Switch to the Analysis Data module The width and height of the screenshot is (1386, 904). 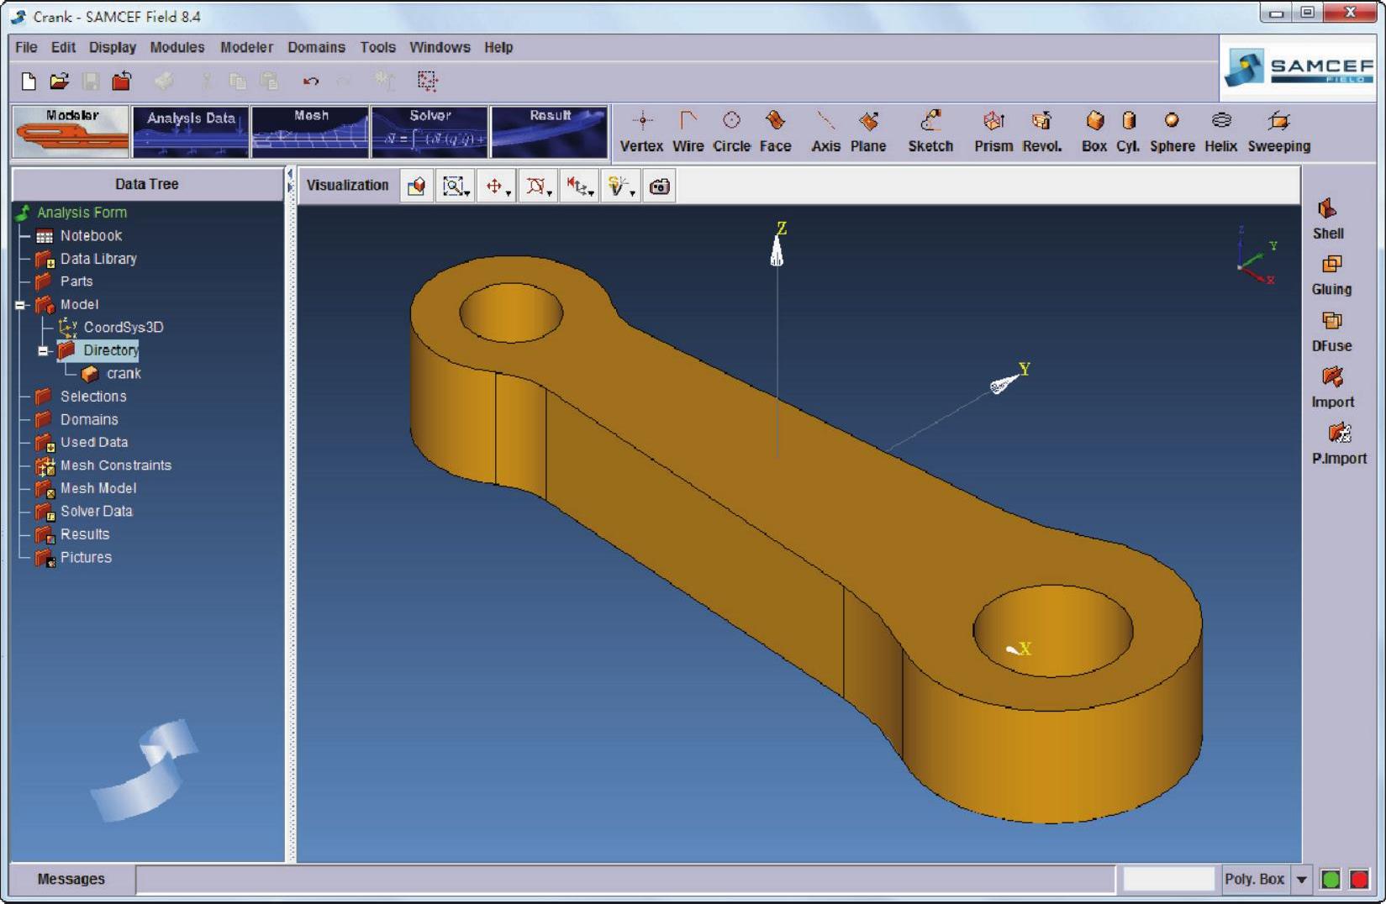coord(191,132)
